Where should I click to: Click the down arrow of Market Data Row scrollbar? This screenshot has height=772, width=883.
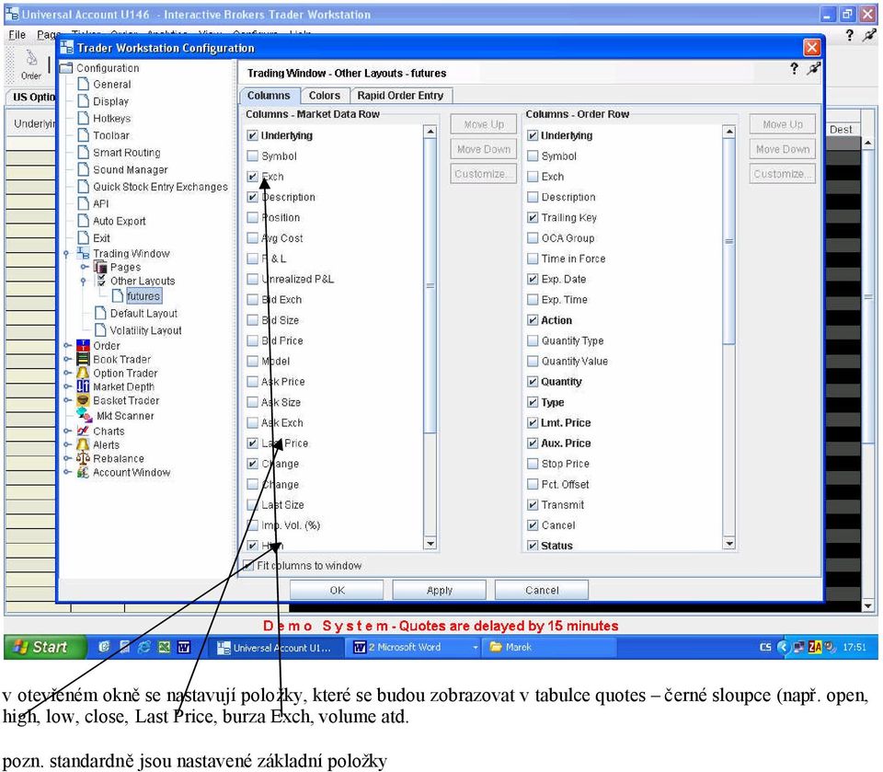coord(430,544)
